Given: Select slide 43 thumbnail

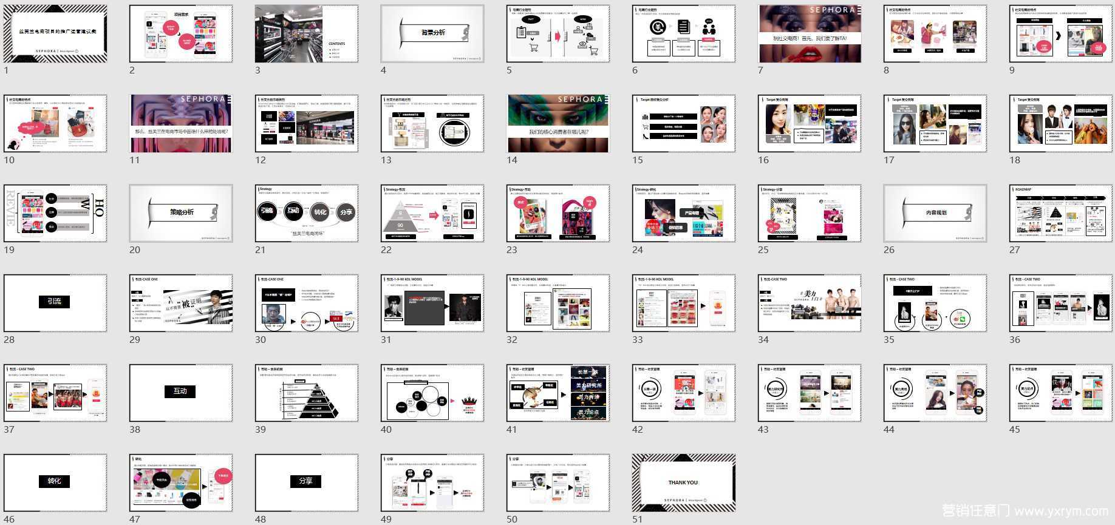Looking at the screenshot, I should point(810,393).
